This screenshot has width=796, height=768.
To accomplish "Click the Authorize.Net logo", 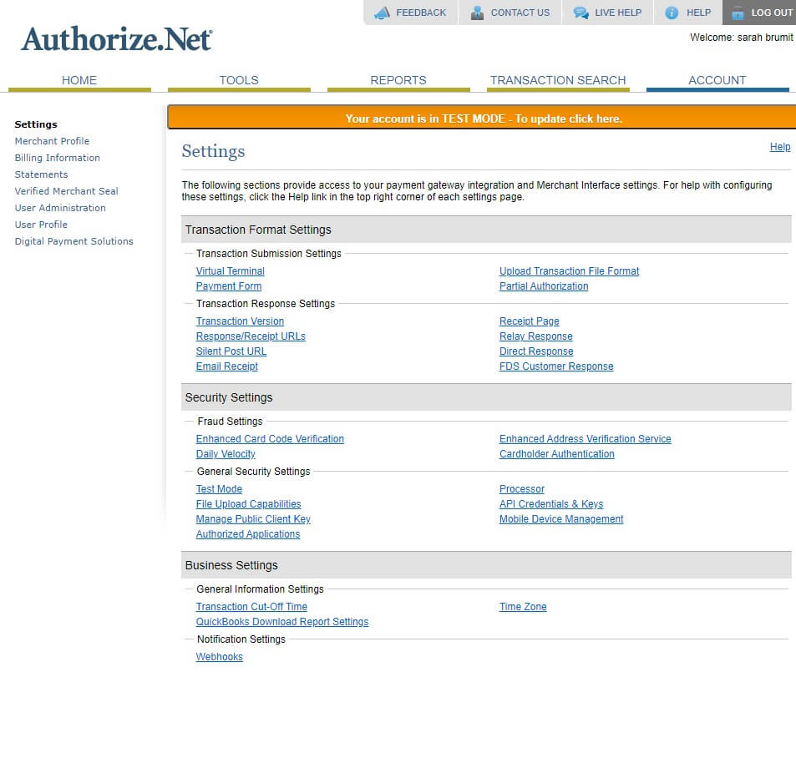I will pyautogui.click(x=117, y=39).
